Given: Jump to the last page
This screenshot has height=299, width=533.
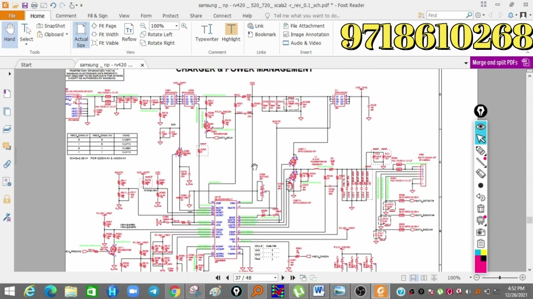Looking at the screenshot, I should [292, 278].
